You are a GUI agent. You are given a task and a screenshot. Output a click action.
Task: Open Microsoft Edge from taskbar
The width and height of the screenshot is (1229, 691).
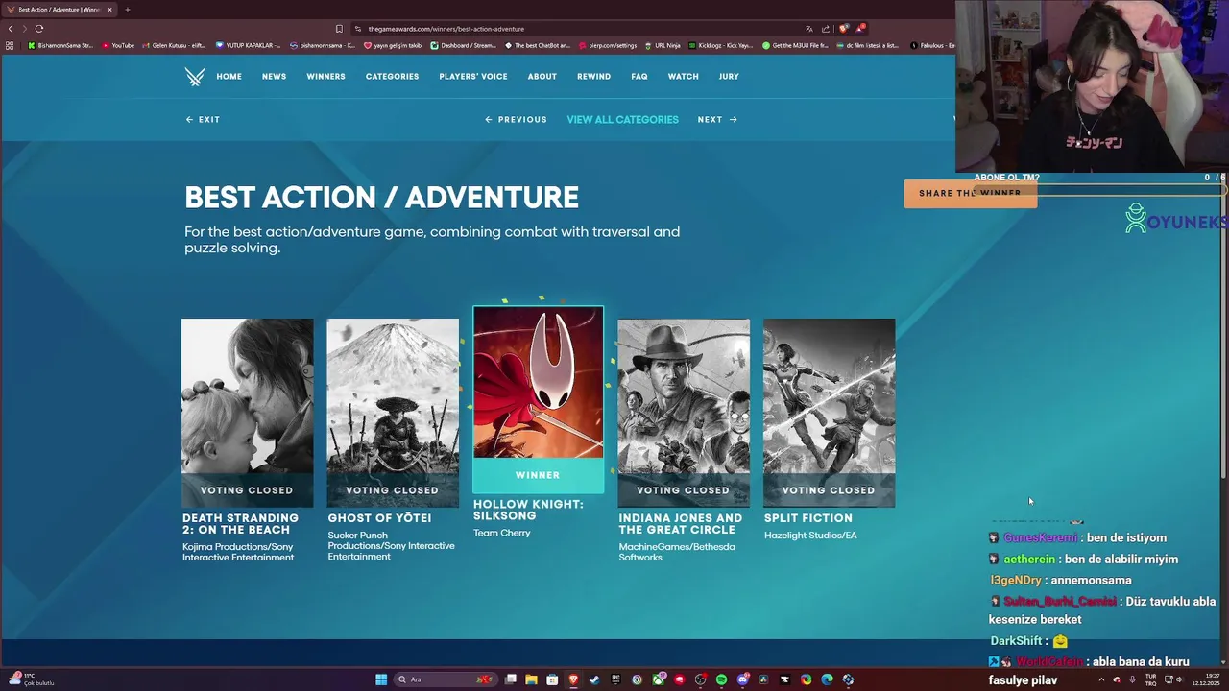(x=827, y=679)
